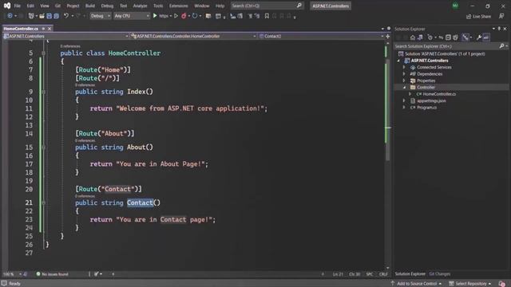Select HomeController.cs in Solution Explorer
This screenshot has width=511, height=287.
(x=439, y=94)
